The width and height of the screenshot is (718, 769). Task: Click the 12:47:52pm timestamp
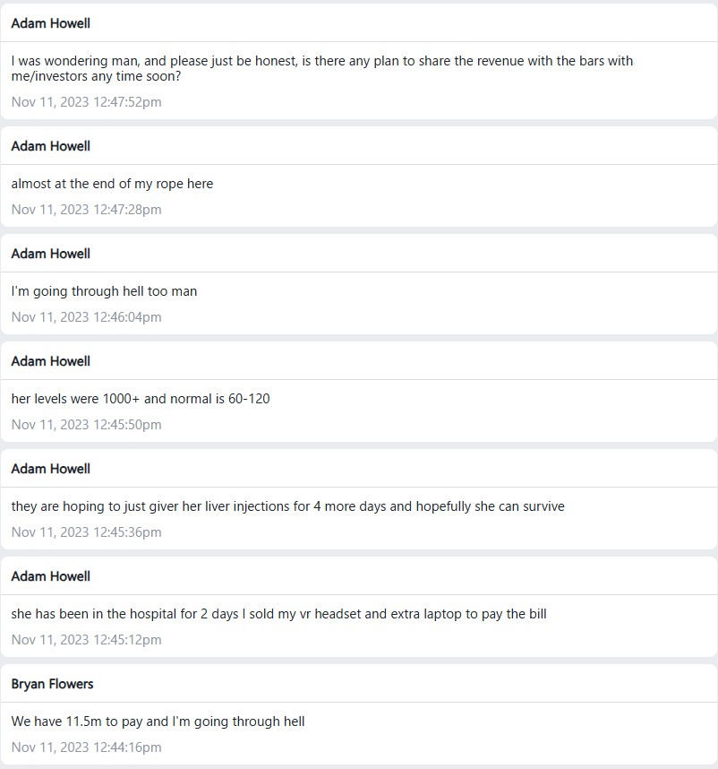coord(86,102)
